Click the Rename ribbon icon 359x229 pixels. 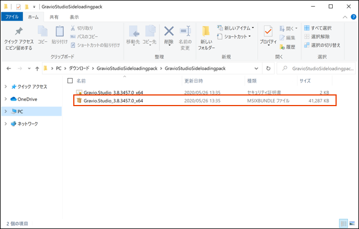185,38
